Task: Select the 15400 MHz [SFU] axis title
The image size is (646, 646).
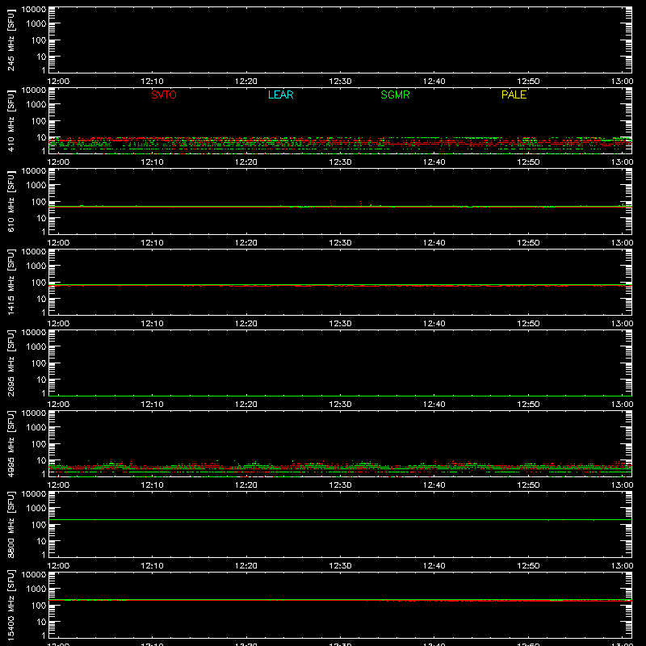Action: tap(11, 605)
